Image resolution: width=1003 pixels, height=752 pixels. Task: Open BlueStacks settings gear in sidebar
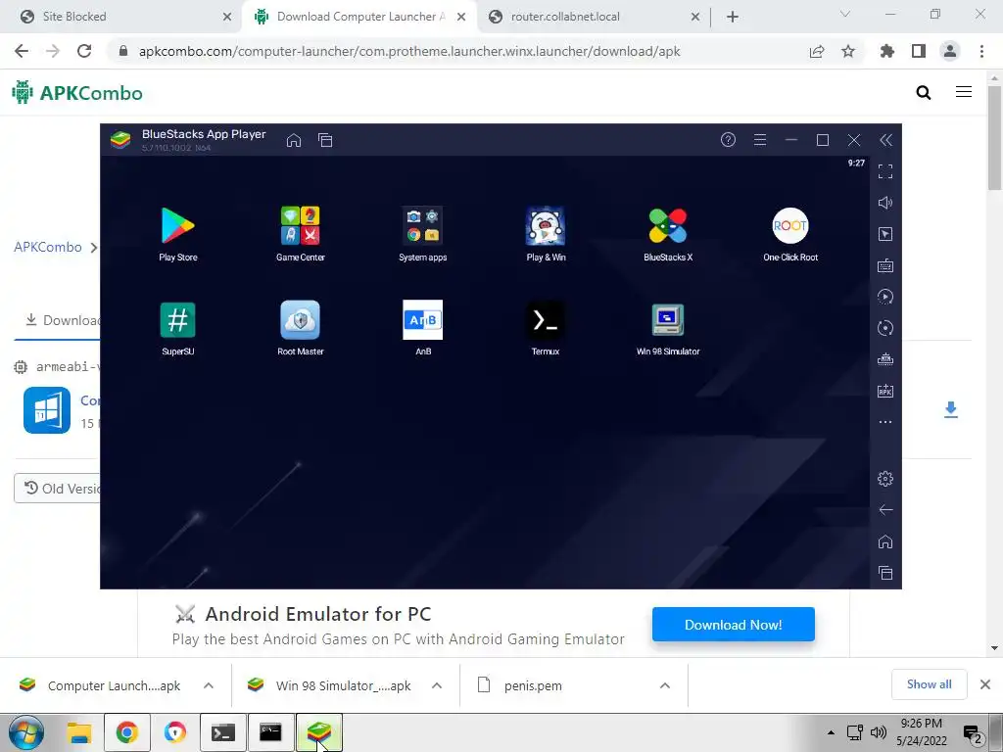pos(885,478)
